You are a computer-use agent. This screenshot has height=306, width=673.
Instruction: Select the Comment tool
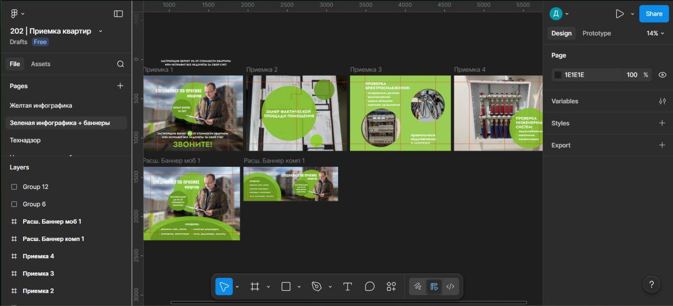[x=370, y=287]
